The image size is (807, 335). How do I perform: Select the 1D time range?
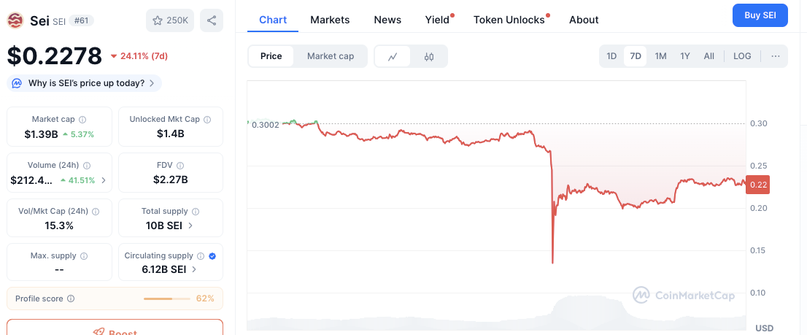pyautogui.click(x=611, y=56)
